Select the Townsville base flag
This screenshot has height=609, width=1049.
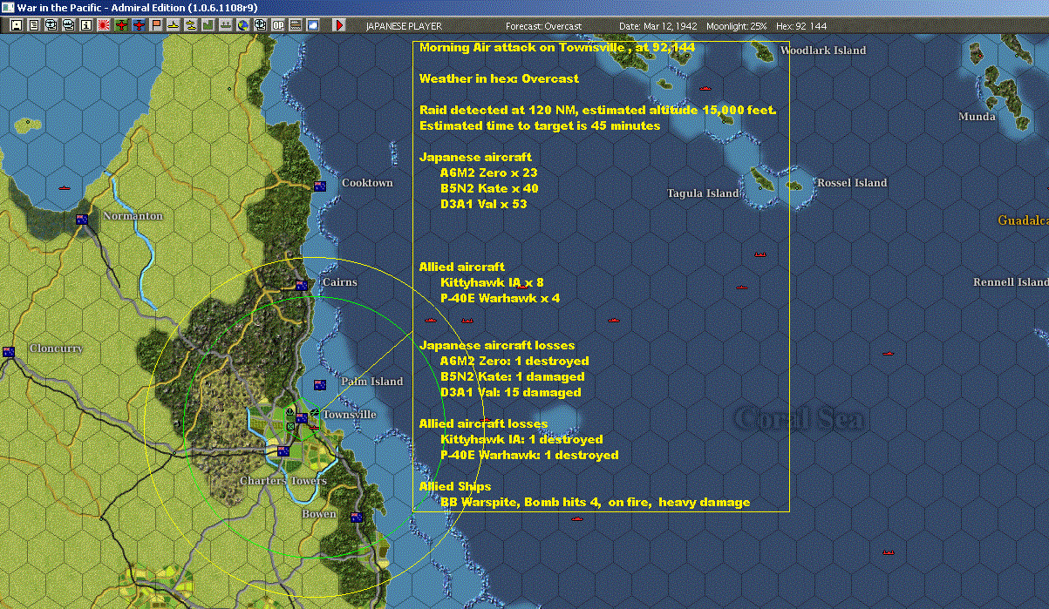(302, 418)
